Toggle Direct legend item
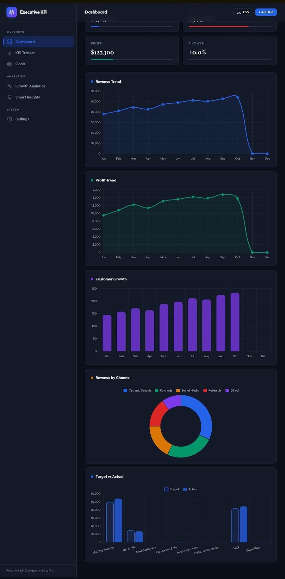Screen dimensions: 285x579 click(232, 390)
